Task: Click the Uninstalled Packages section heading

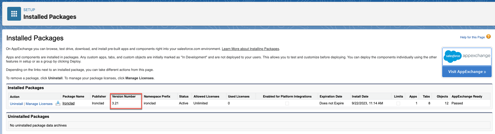Action: [x=29, y=116]
